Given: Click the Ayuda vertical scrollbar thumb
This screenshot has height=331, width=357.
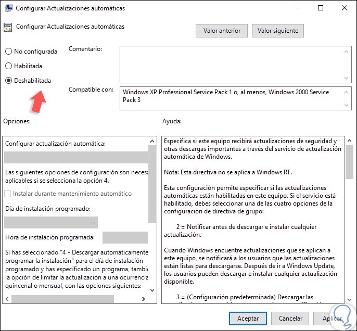Looking at the screenshot, I should 350,162.
